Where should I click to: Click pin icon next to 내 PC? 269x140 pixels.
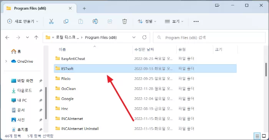pos(41,100)
